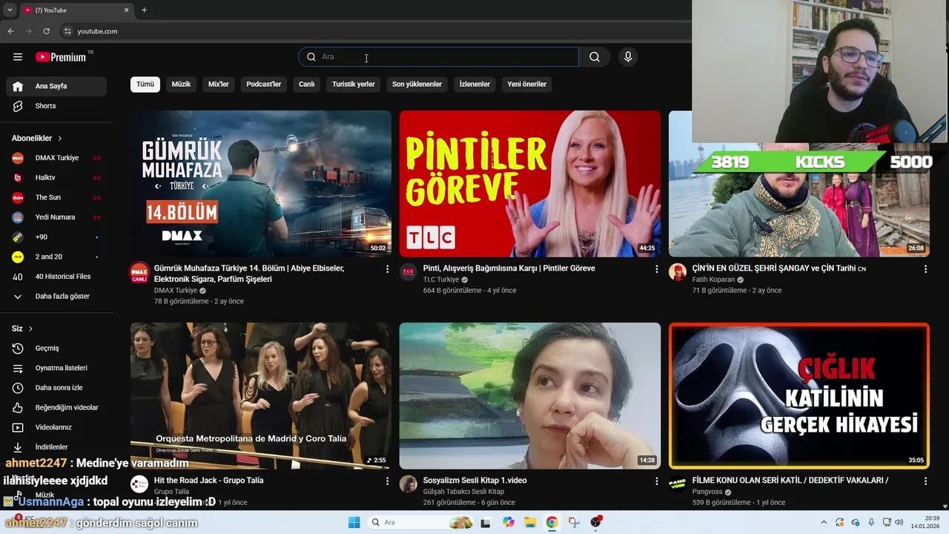Open options menu for Sosyalizm Sesli Kitap

pyautogui.click(x=656, y=481)
